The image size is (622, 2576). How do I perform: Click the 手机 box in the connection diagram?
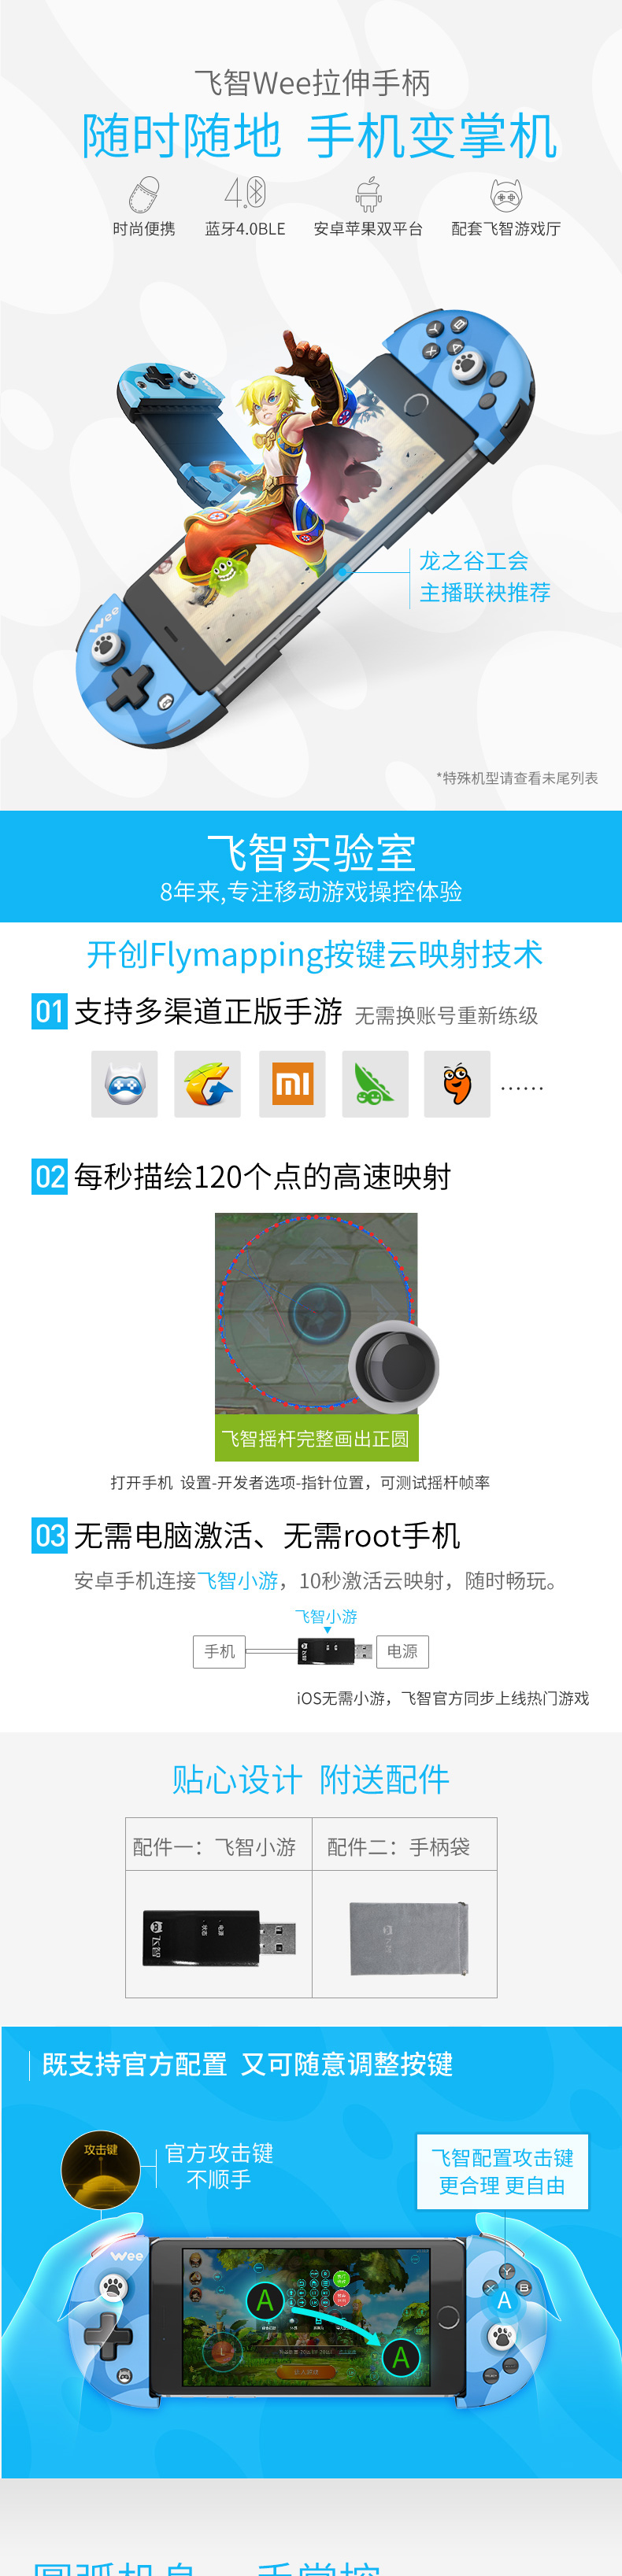[x=219, y=1651]
